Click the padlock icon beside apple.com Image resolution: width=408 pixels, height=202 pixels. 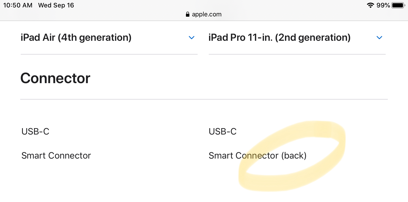188,14
